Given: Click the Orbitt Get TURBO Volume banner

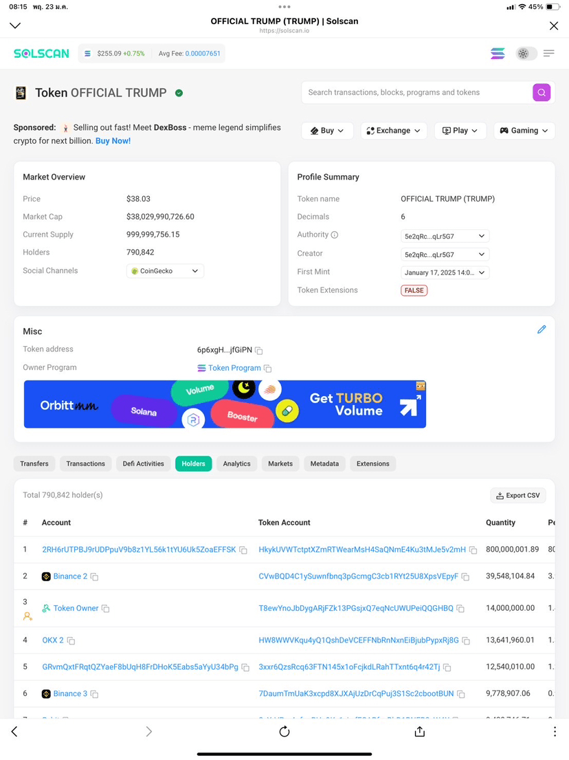Looking at the screenshot, I should pyautogui.click(x=225, y=404).
